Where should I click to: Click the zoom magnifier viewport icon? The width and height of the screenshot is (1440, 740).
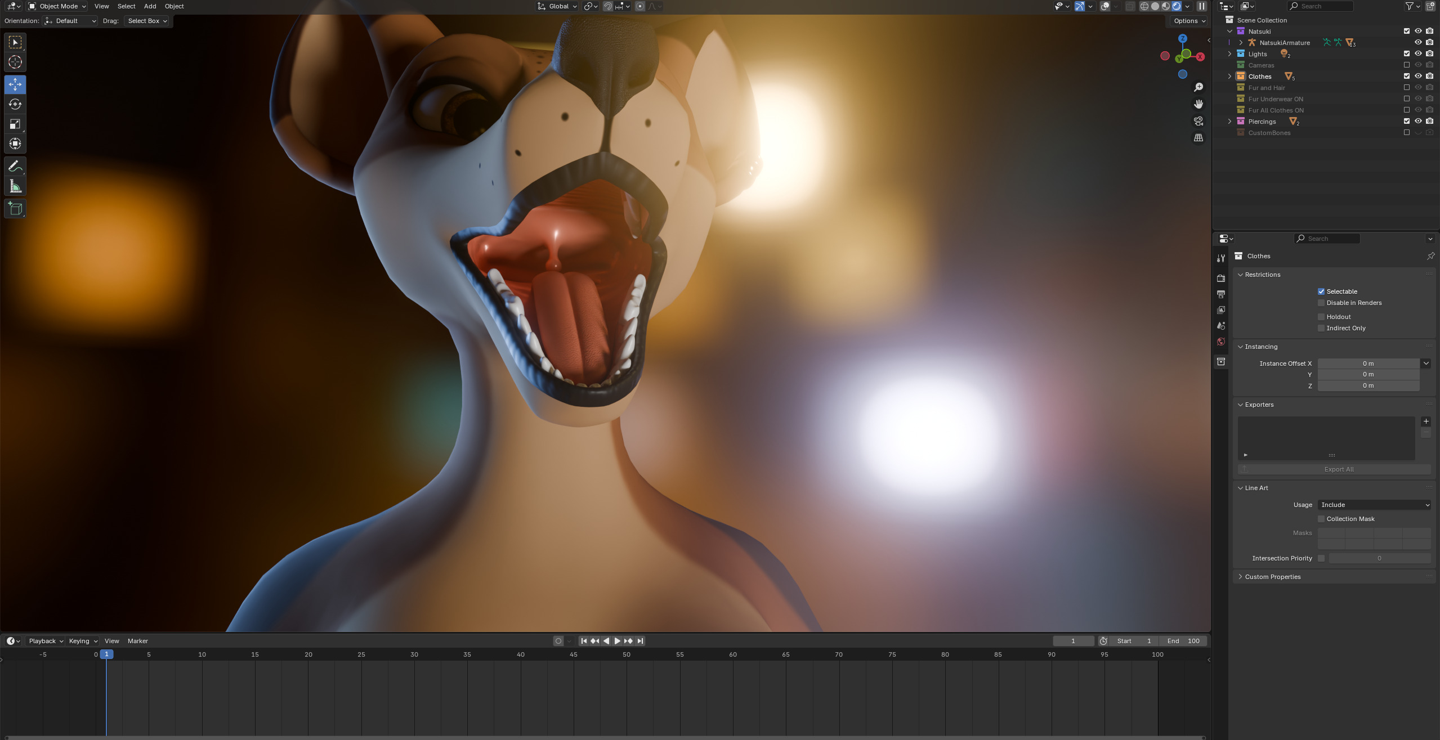1198,87
